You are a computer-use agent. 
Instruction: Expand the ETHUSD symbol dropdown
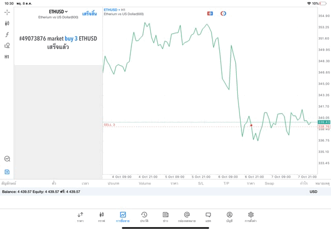click(58, 11)
